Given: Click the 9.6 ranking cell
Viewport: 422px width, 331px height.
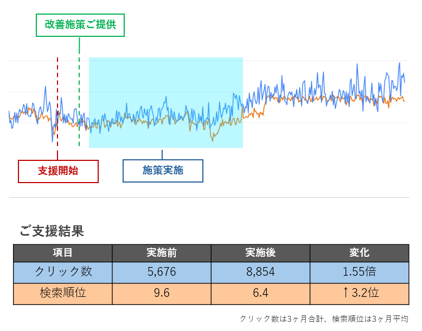Looking at the screenshot, I should tap(162, 294).
